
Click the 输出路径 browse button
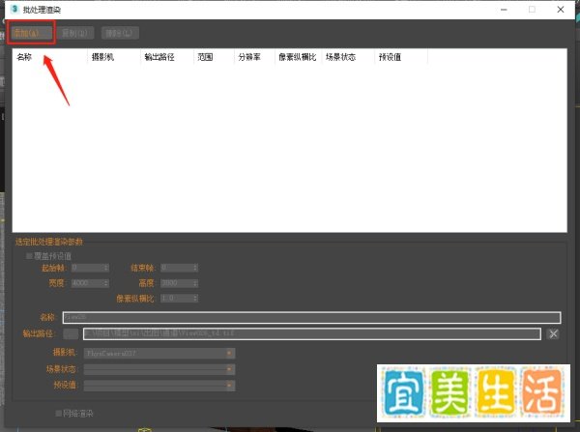71,334
